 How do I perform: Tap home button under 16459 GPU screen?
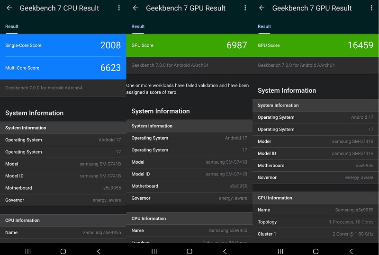tap(316, 251)
